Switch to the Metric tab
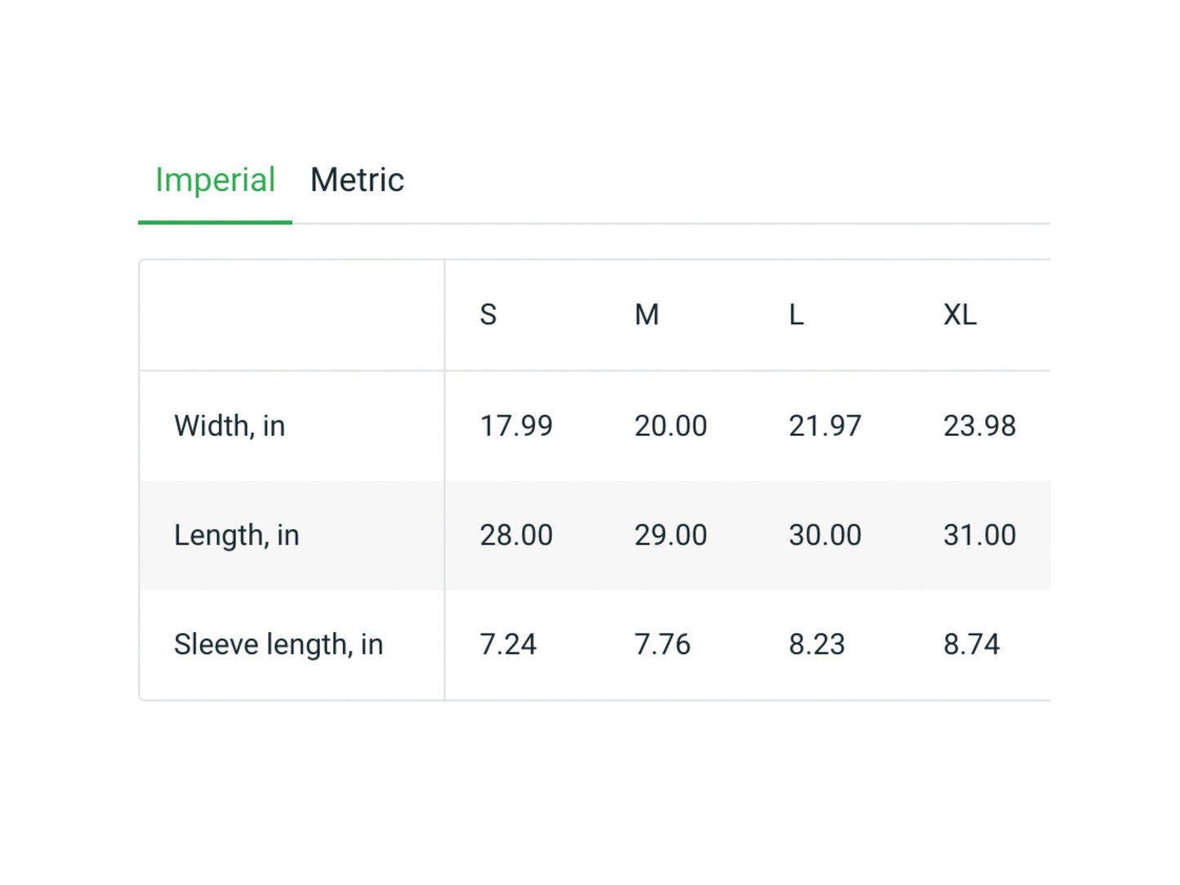 (357, 180)
